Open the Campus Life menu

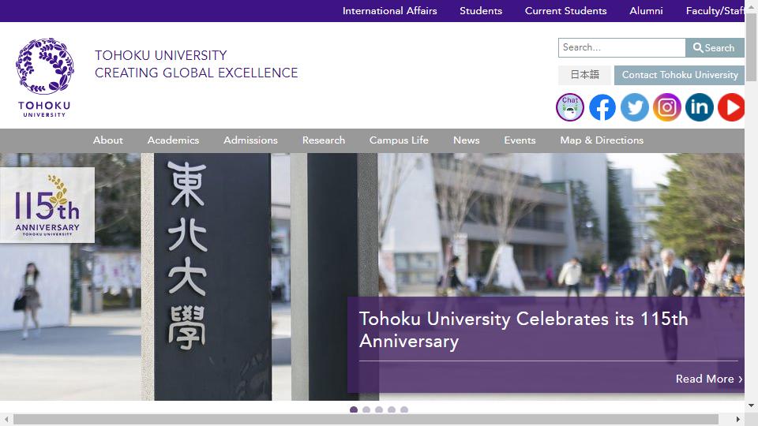click(x=399, y=140)
